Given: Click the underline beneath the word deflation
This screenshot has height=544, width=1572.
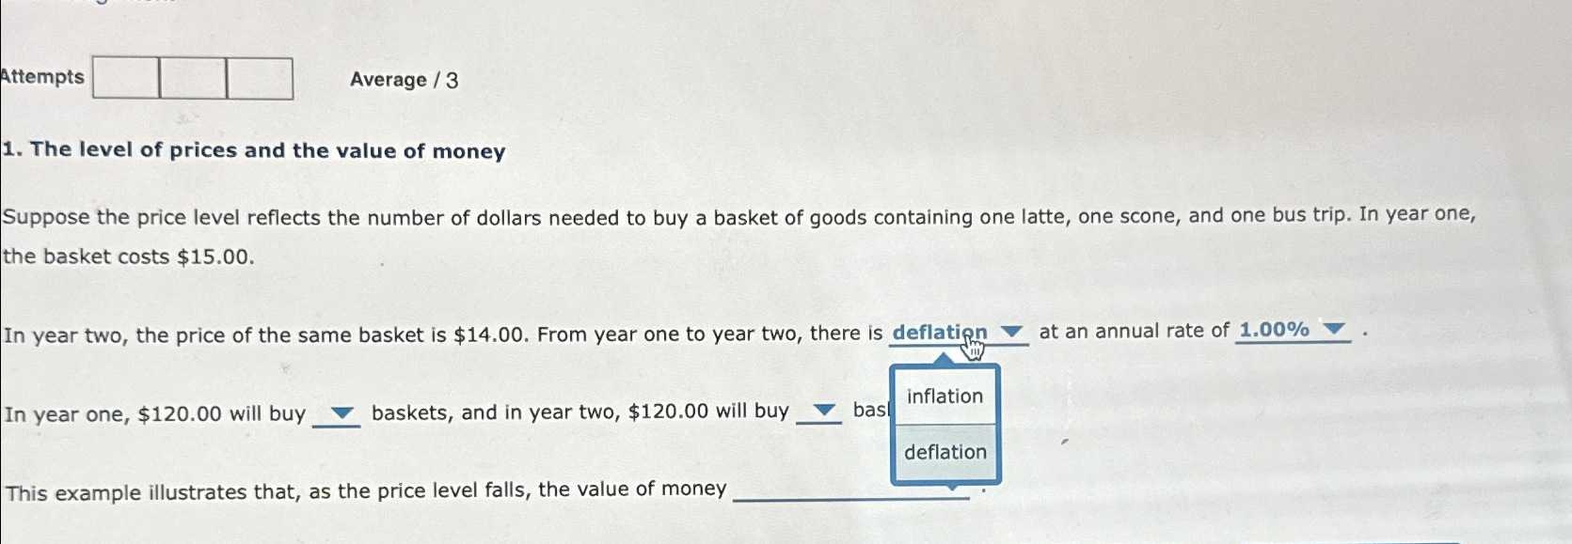Looking at the screenshot, I should coord(958,346).
